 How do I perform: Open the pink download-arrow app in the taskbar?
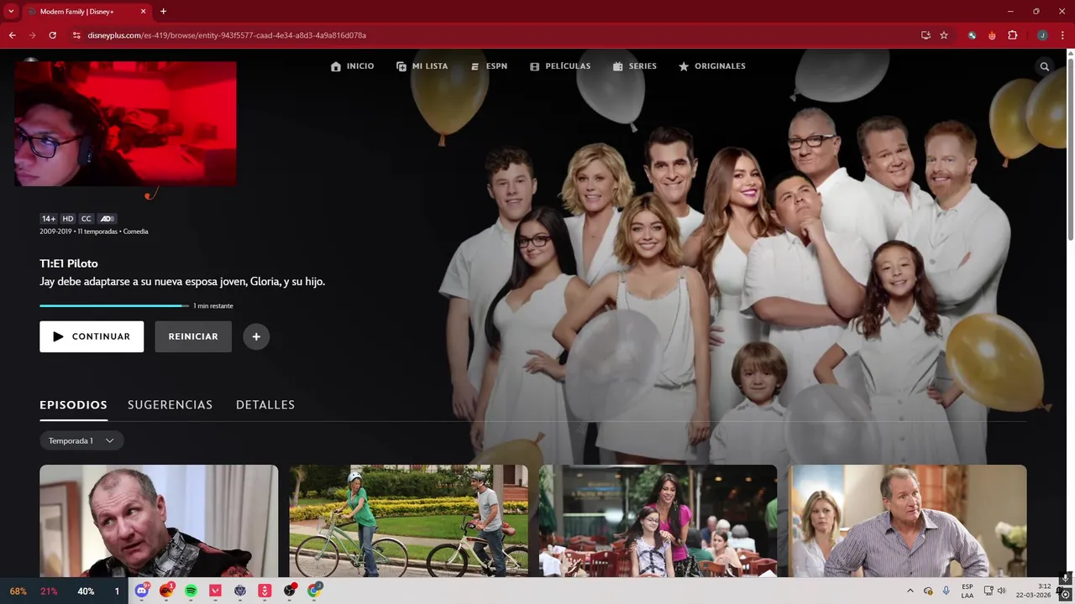coord(265,591)
